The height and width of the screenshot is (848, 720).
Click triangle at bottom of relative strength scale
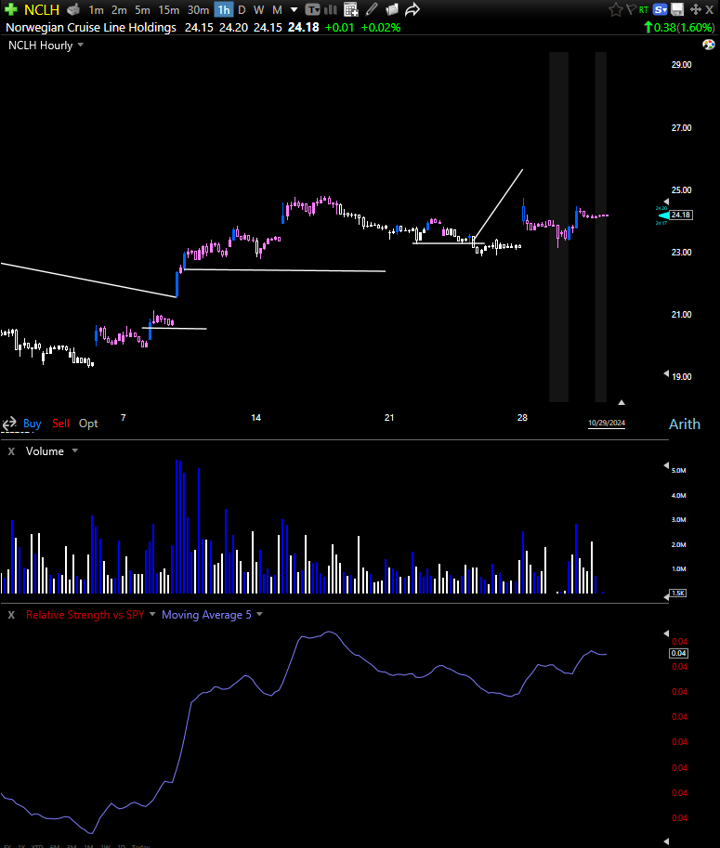pyautogui.click(x=666, y=841)
